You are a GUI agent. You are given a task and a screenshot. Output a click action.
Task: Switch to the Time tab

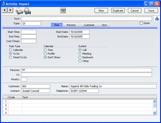tap(57, 25)
